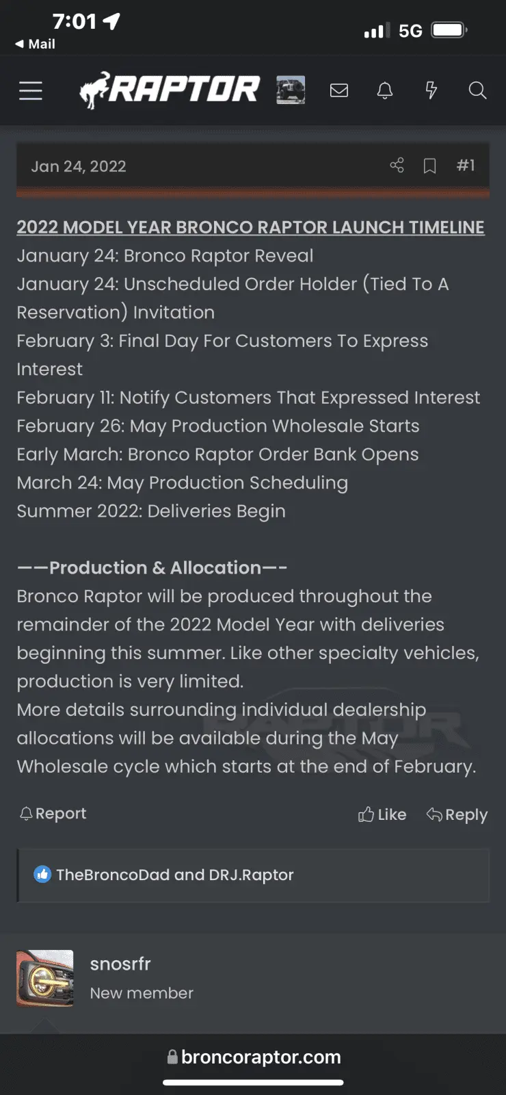Open the hamburger navigation menu
Screen dimensions: 506x1095
[x=30, y=90]
